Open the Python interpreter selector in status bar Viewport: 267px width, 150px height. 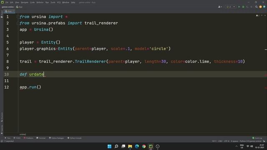coord(250,141)
